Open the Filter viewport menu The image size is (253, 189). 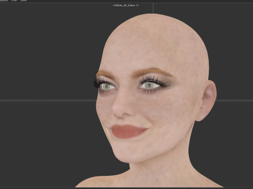14,1
